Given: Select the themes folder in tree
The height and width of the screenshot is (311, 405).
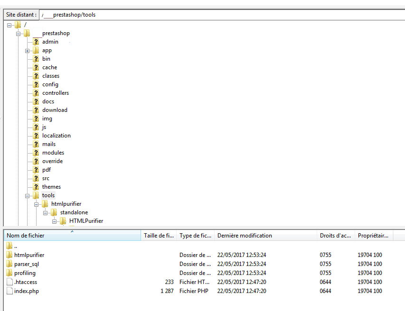Looking at the screenshot, I should coord(51,186).
